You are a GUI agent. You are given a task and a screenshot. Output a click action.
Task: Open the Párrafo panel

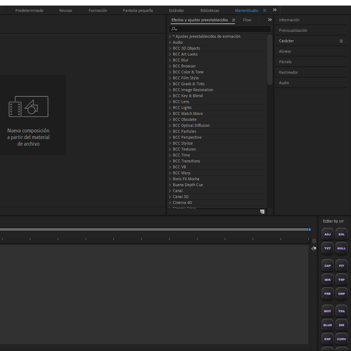[x=285, y=62]
